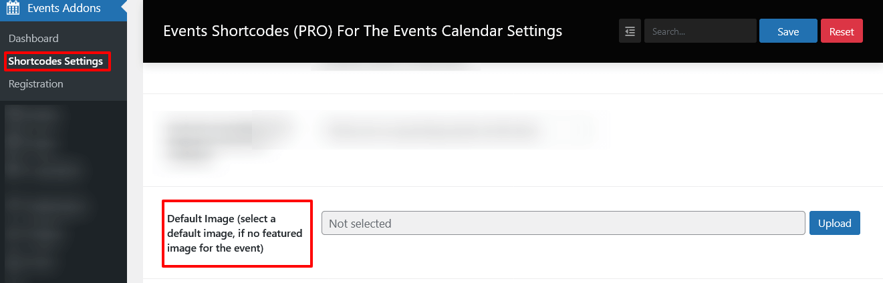Image resolution: width=883 pixels, height=283 pixels.
Task: Select first blurred sidebar item below Registration
Action: (x=33, y=114)
